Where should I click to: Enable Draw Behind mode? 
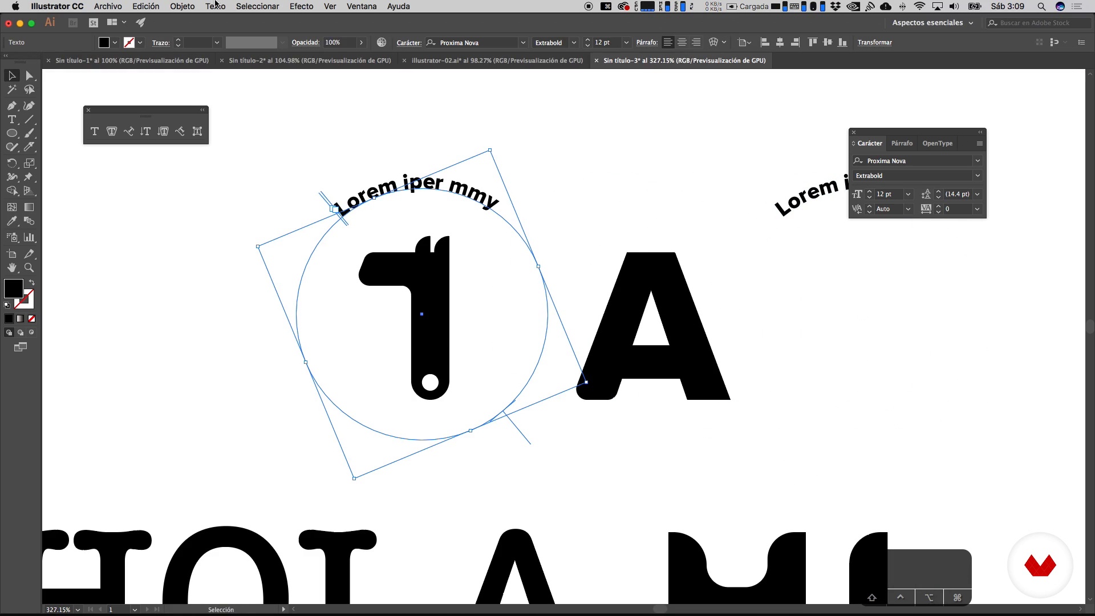(21, 333)
